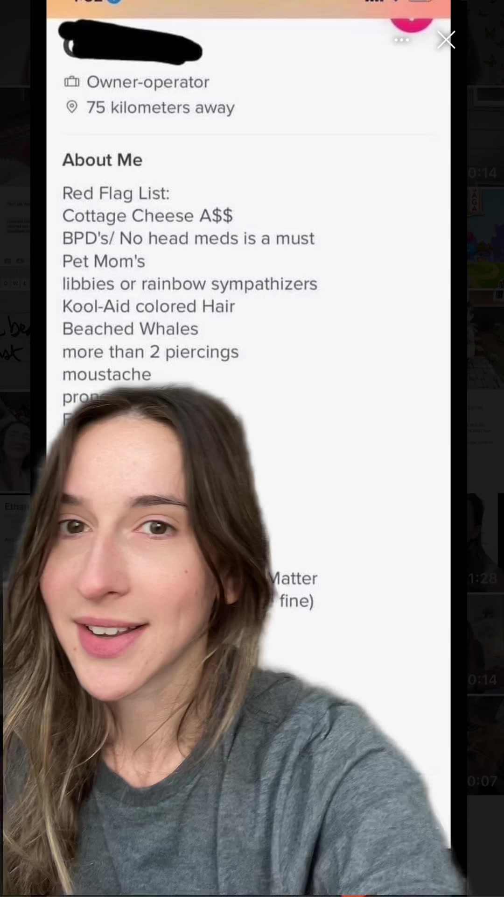
Task: Click the About Me heading
Action: tap(102, 160)
